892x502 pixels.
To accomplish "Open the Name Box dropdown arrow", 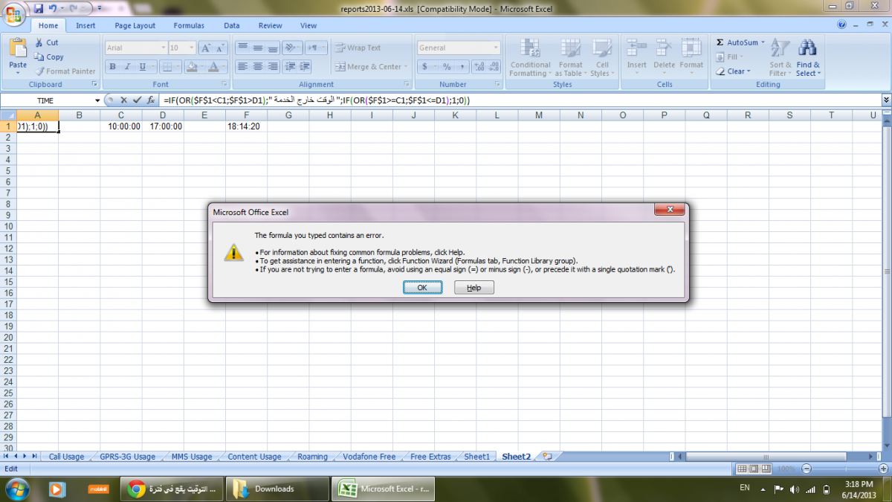I will coord(97,100).
